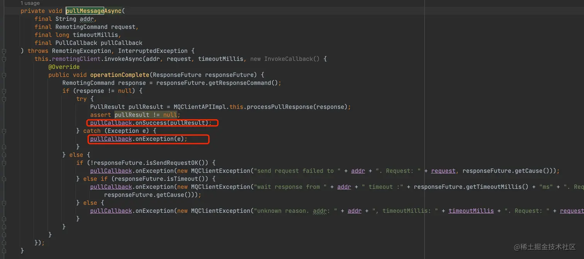Collapse fold marker at "if (!responseFuture.isSendRequestOK())"
This screenshot has width=584, height=259.
[4, 163]
